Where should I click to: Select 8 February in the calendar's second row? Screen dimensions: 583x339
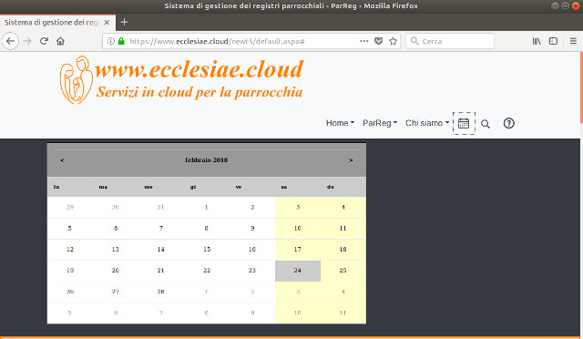(207, 229)
